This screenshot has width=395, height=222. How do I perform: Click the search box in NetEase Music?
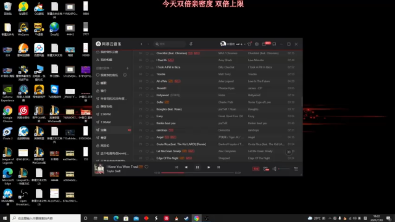coord(170,44)
